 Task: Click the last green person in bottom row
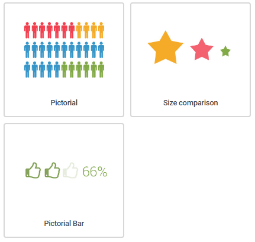(101, 70)
